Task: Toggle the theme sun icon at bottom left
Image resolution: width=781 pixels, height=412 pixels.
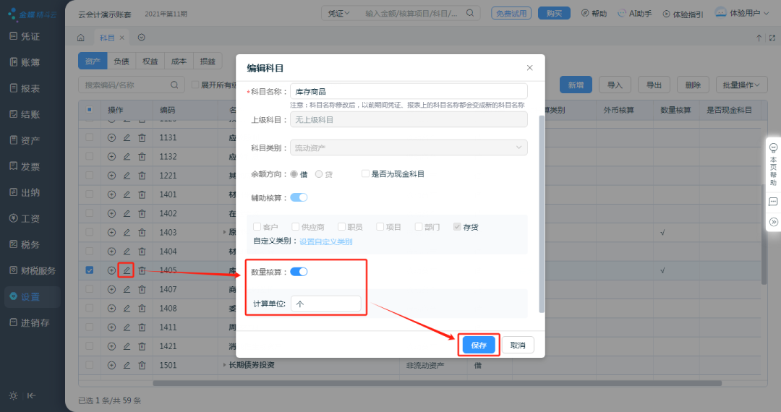Action: click(14, 395)
